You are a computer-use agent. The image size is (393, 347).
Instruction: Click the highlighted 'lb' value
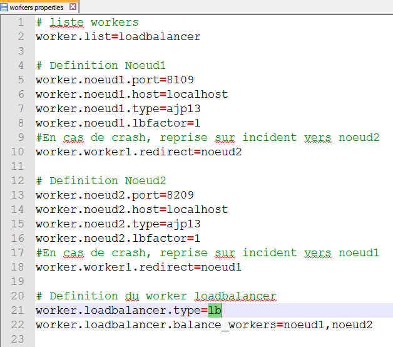pos(215,310)
